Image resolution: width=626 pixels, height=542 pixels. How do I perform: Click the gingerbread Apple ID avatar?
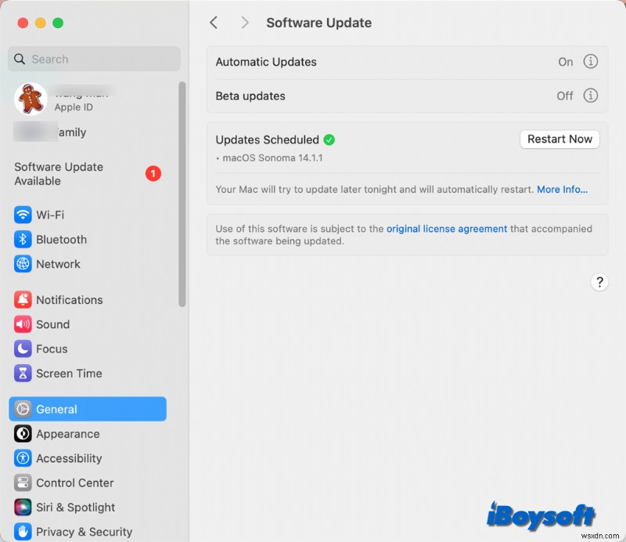(31, 99)
